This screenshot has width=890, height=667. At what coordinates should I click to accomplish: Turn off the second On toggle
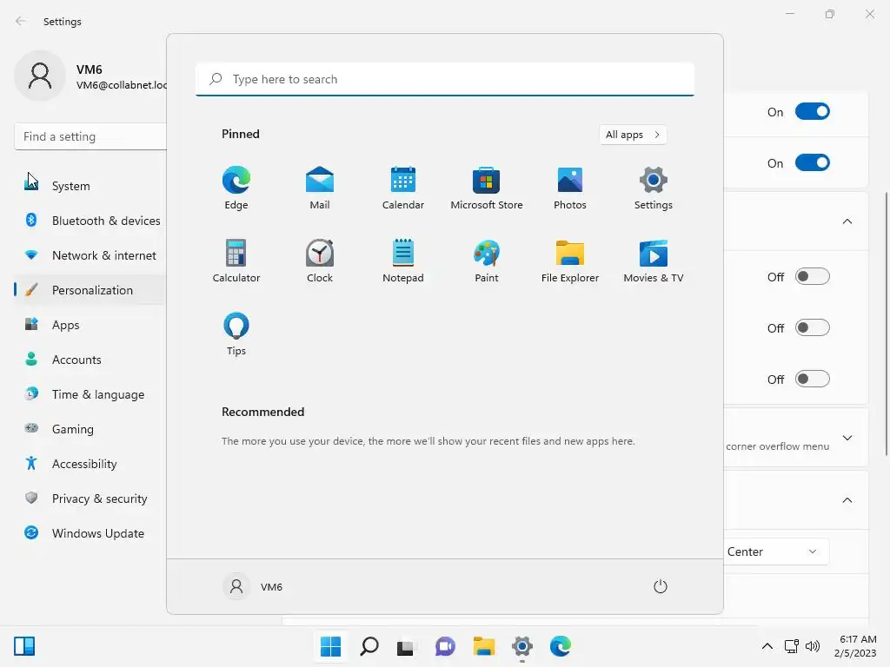click(x=813, y=162)
